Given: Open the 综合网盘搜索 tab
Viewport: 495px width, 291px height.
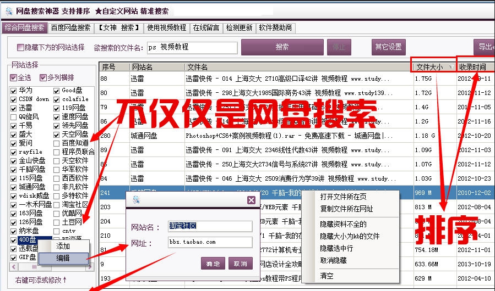Looking at the screenshot, I should (x=24, y=27).
